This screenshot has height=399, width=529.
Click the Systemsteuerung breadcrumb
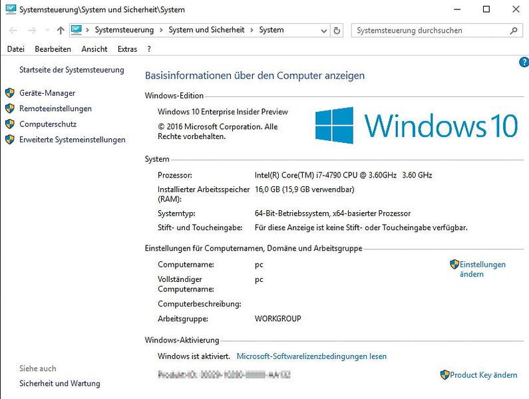pos(124,30)
